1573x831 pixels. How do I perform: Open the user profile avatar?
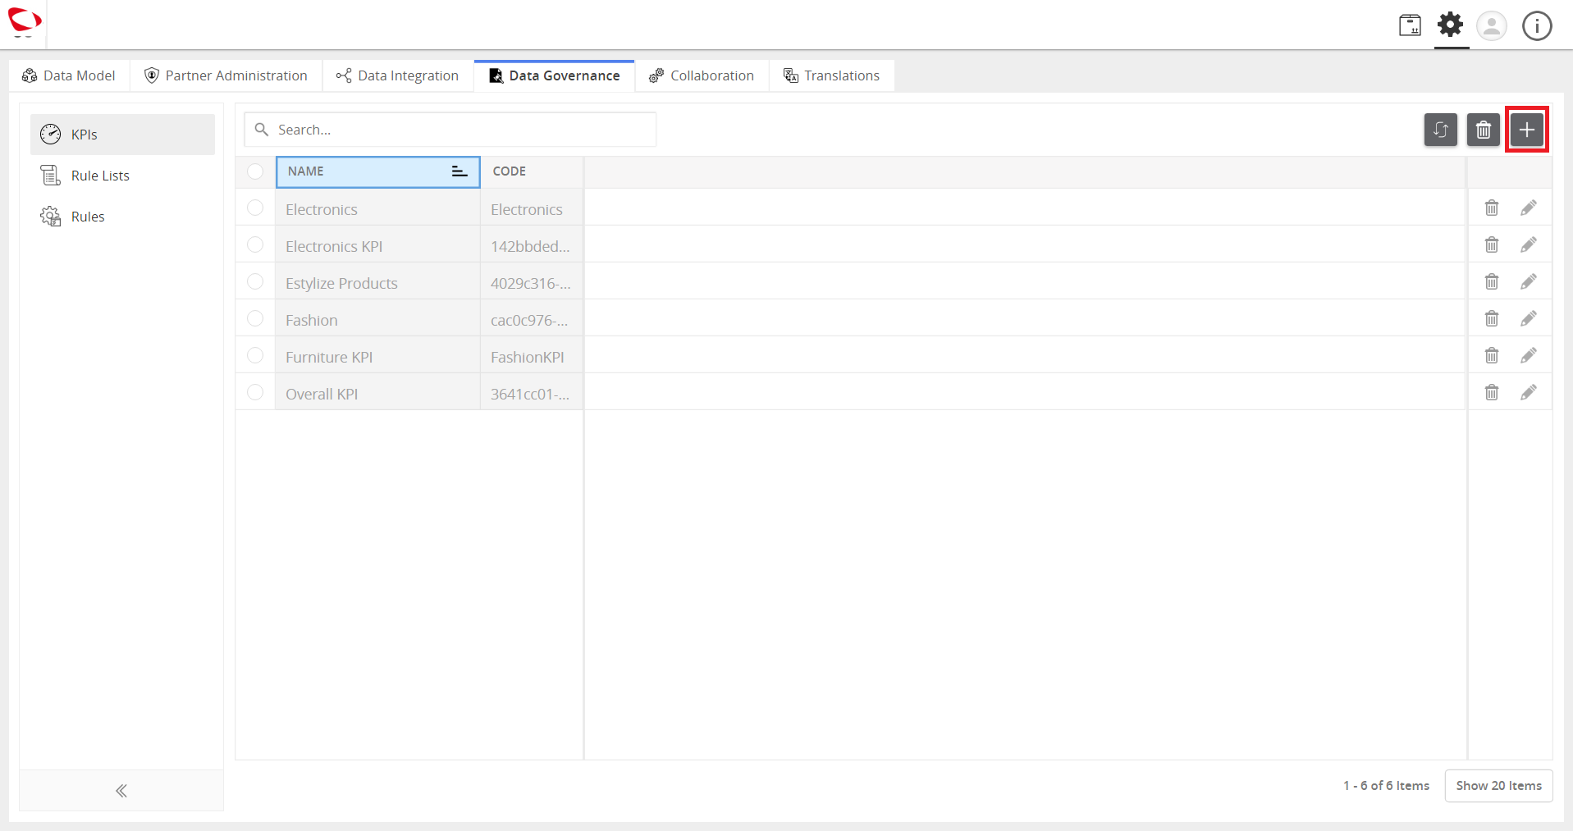pos(1492,25)
